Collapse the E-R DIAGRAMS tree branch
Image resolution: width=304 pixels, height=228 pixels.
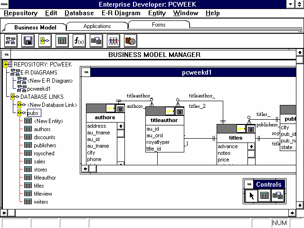click(15, 73)
